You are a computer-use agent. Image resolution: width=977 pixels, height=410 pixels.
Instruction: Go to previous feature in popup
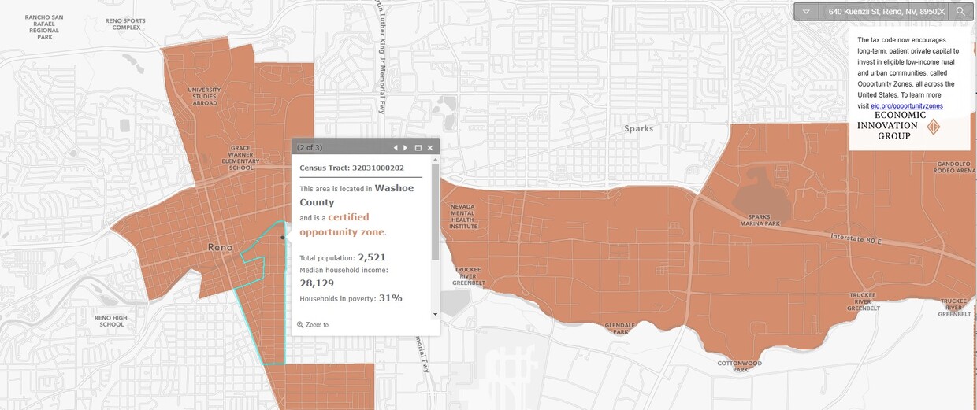pos(396,148)
